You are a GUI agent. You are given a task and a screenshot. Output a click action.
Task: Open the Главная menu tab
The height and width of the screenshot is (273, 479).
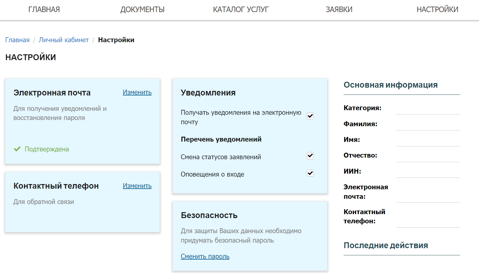(44, 9)
